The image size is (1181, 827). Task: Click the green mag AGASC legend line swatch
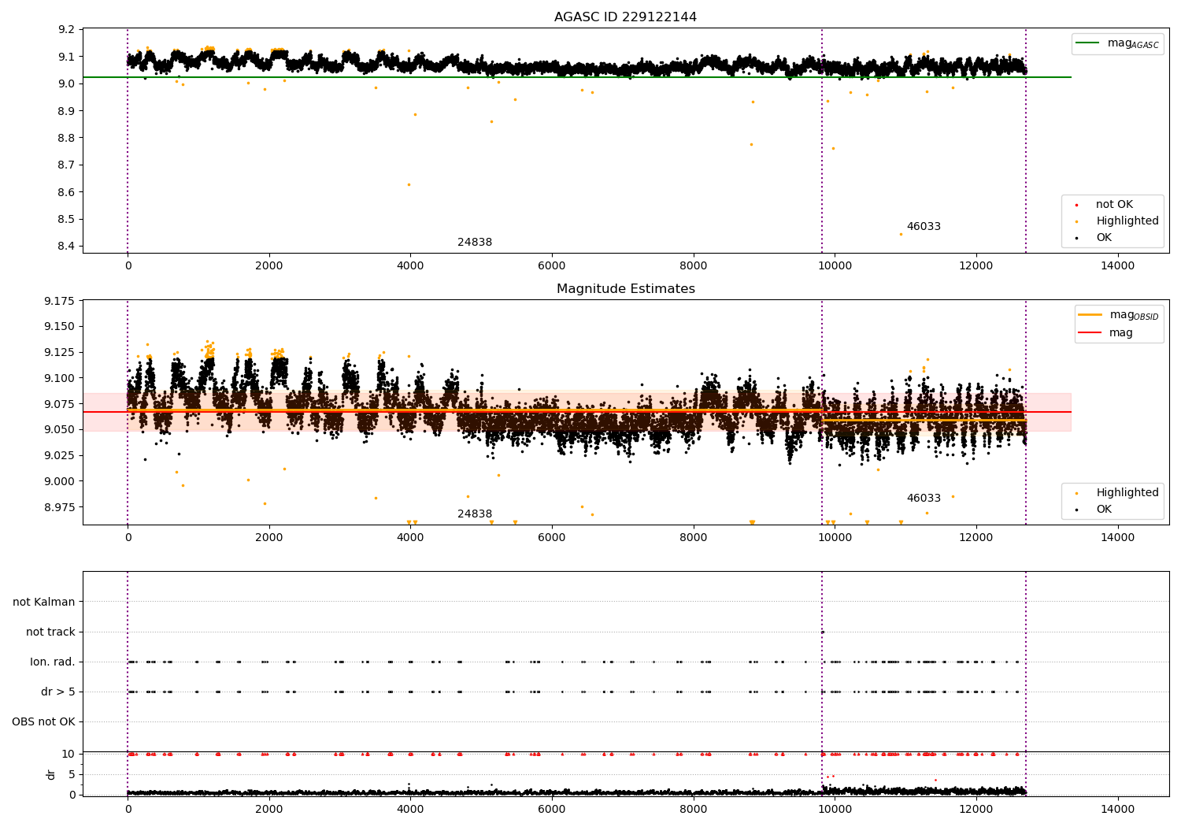click(x=1087, y=43)
